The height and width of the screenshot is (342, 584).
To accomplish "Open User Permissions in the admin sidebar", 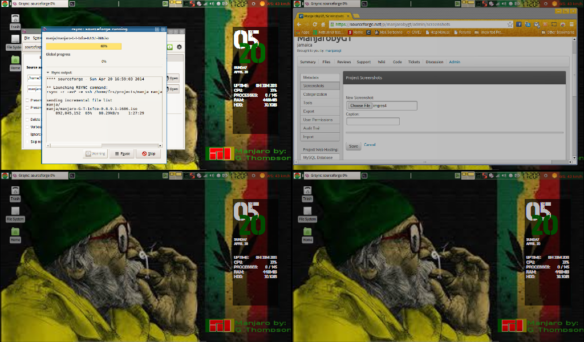I will coord(320,120).
